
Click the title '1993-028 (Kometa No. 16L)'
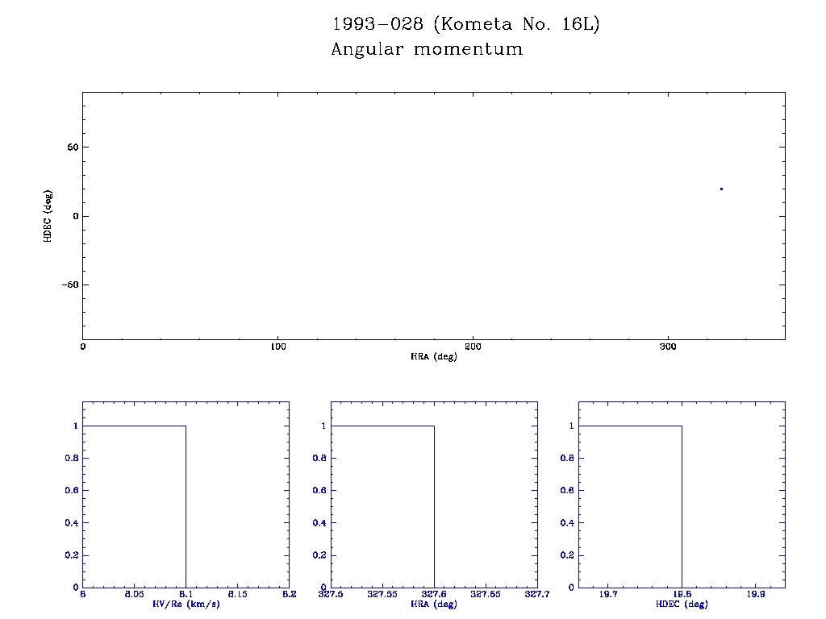pyautogui.click(x=465, y=24)
